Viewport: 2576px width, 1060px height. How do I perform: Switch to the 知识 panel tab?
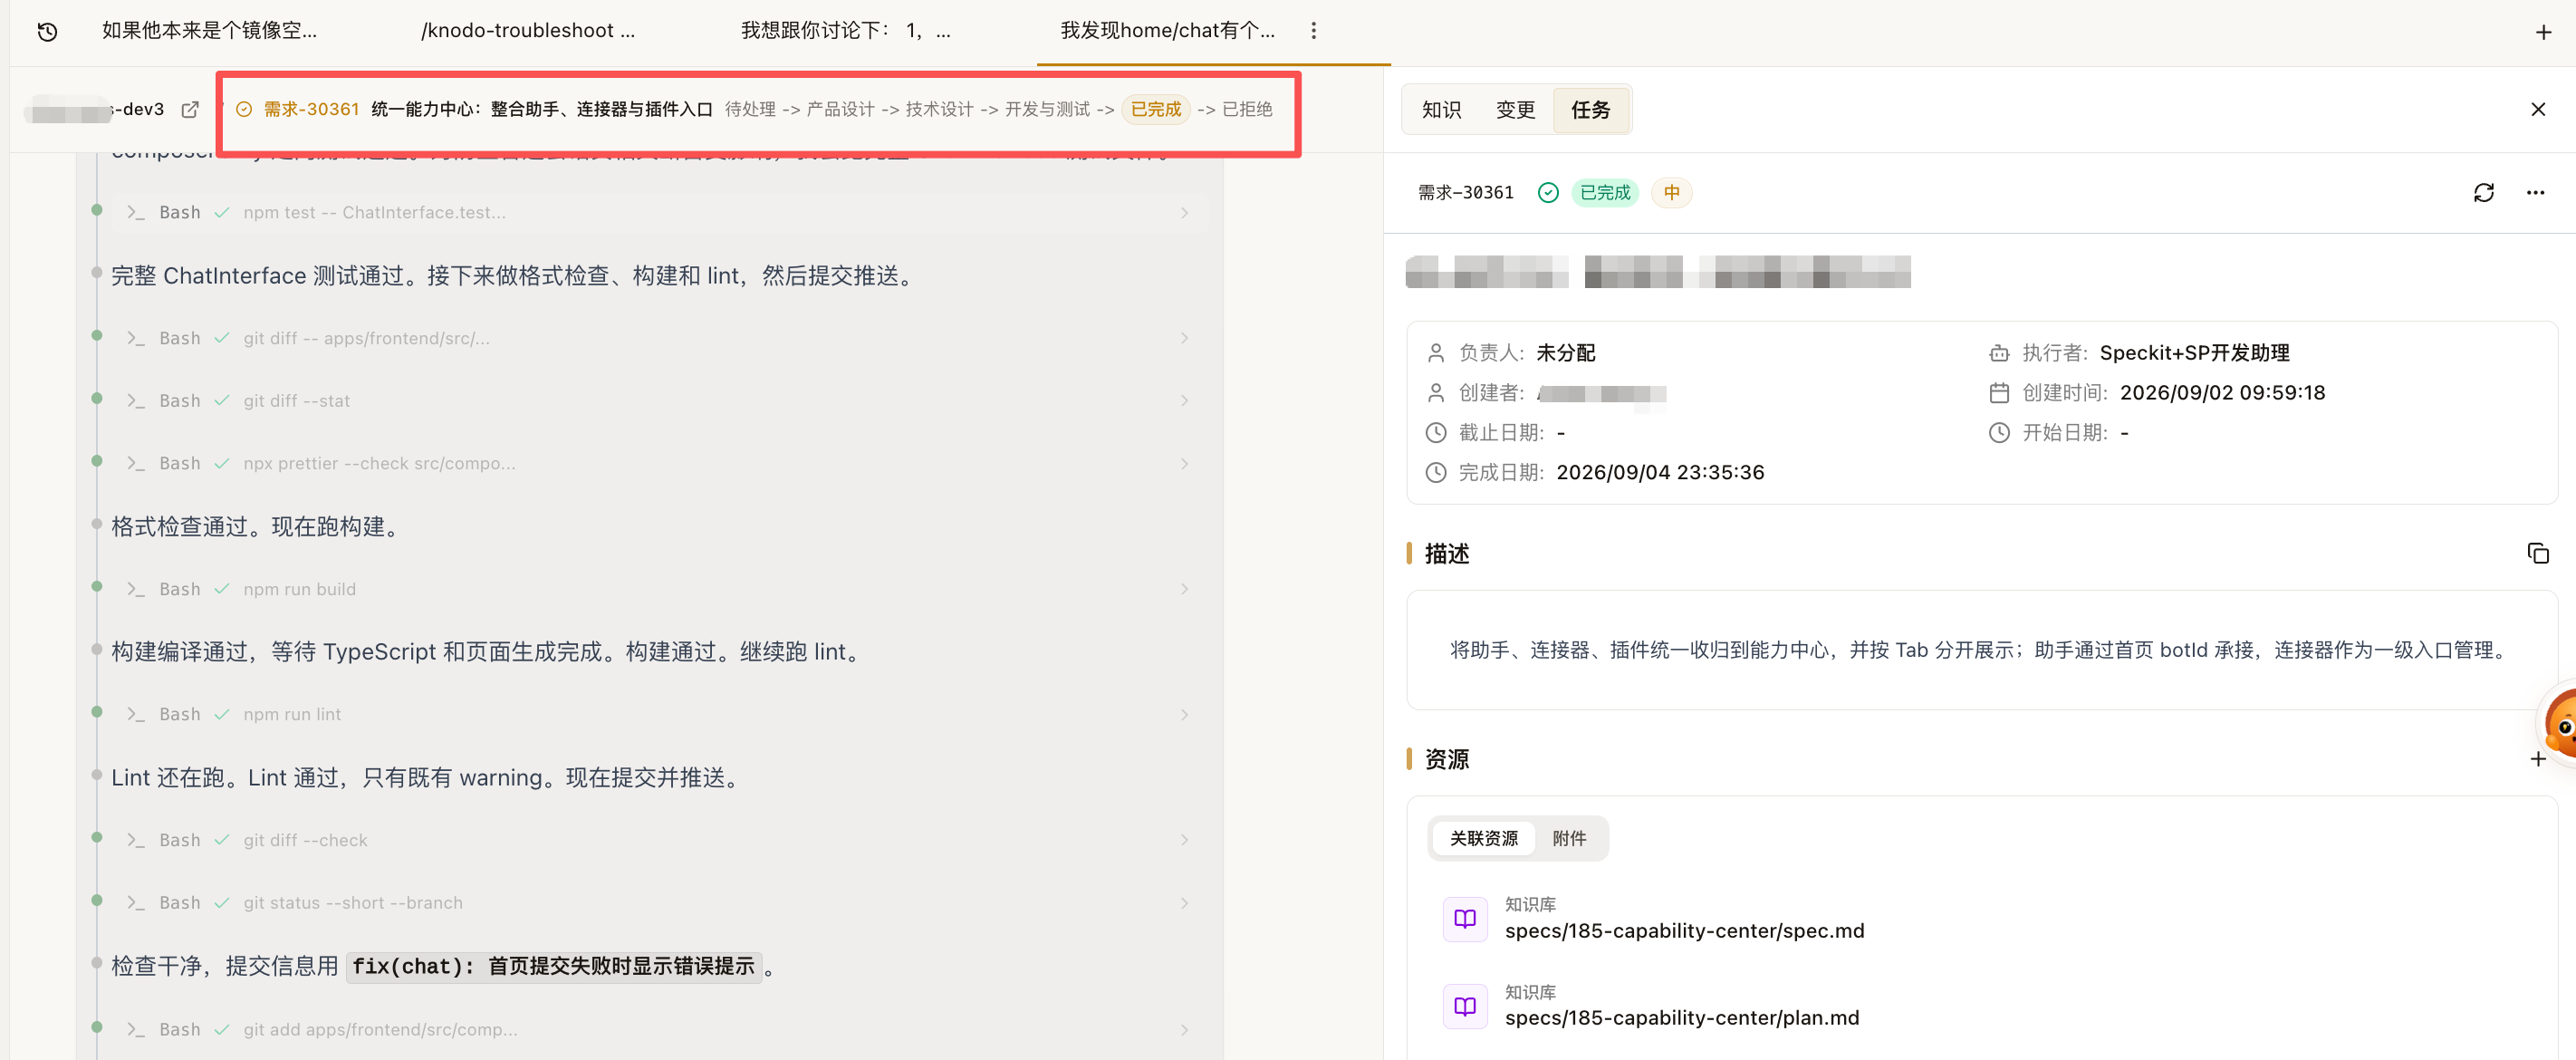[1441, 109]
